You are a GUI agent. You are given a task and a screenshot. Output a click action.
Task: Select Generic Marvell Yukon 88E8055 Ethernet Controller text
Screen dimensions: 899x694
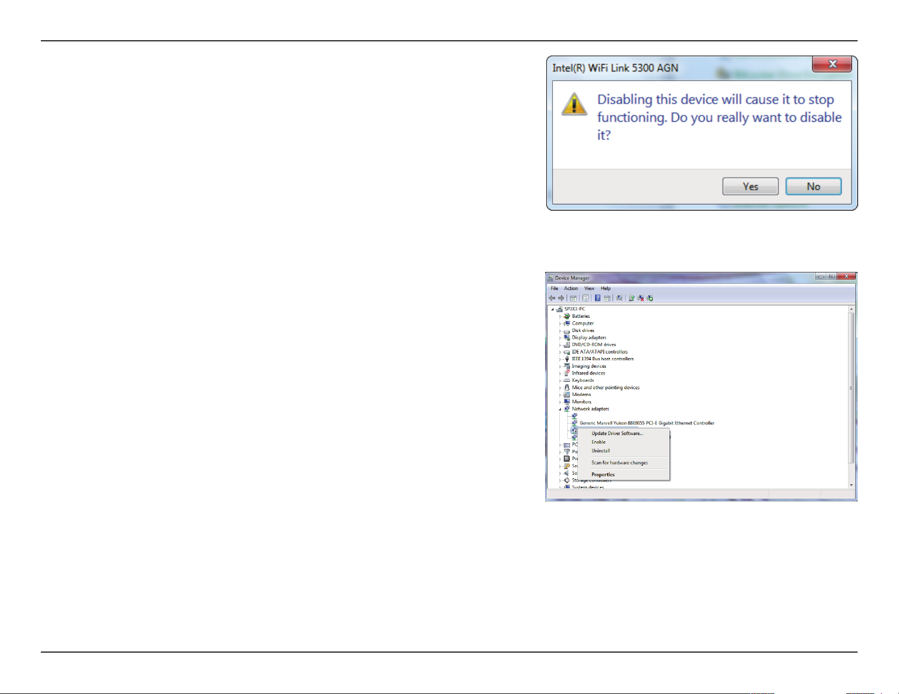pyautogui.click(x=647, y=423)
